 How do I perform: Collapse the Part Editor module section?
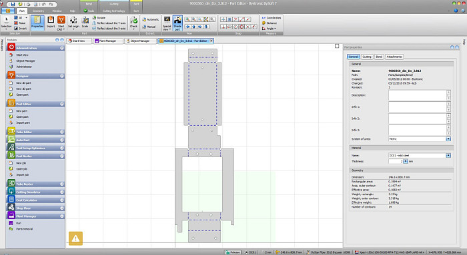[62, 104]
